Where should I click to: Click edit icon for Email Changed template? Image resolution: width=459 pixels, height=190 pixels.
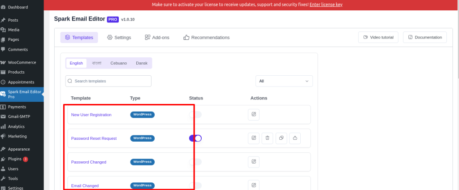[x=254, y=186]
